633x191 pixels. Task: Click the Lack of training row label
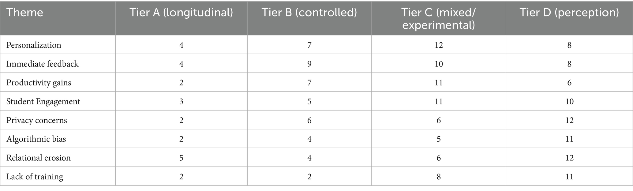[35, 177]
